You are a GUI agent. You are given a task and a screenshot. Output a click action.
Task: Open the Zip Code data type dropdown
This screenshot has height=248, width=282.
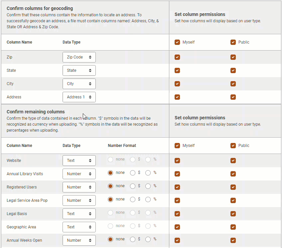coord(79,57)
